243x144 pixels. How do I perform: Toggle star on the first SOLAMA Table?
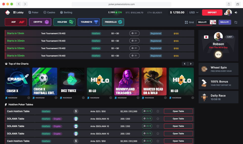point(158,119)
